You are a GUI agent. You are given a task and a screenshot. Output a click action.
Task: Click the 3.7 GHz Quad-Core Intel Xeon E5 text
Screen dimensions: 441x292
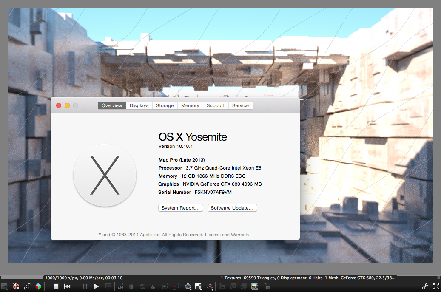click(223, 168)
